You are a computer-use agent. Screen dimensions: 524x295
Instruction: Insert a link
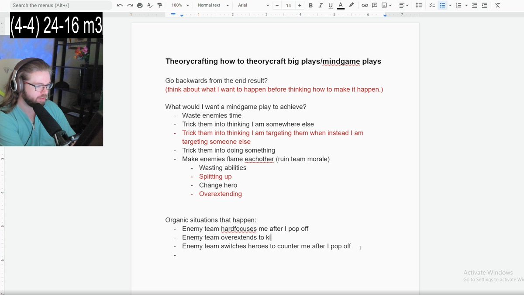pyautogui.click(x=365, y=5)
